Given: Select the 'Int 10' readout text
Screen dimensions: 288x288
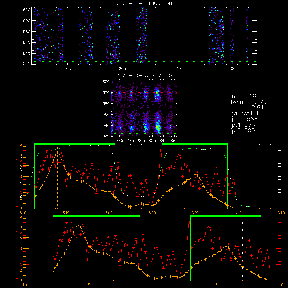Looking at the screenshot, I should coord(243,96).
